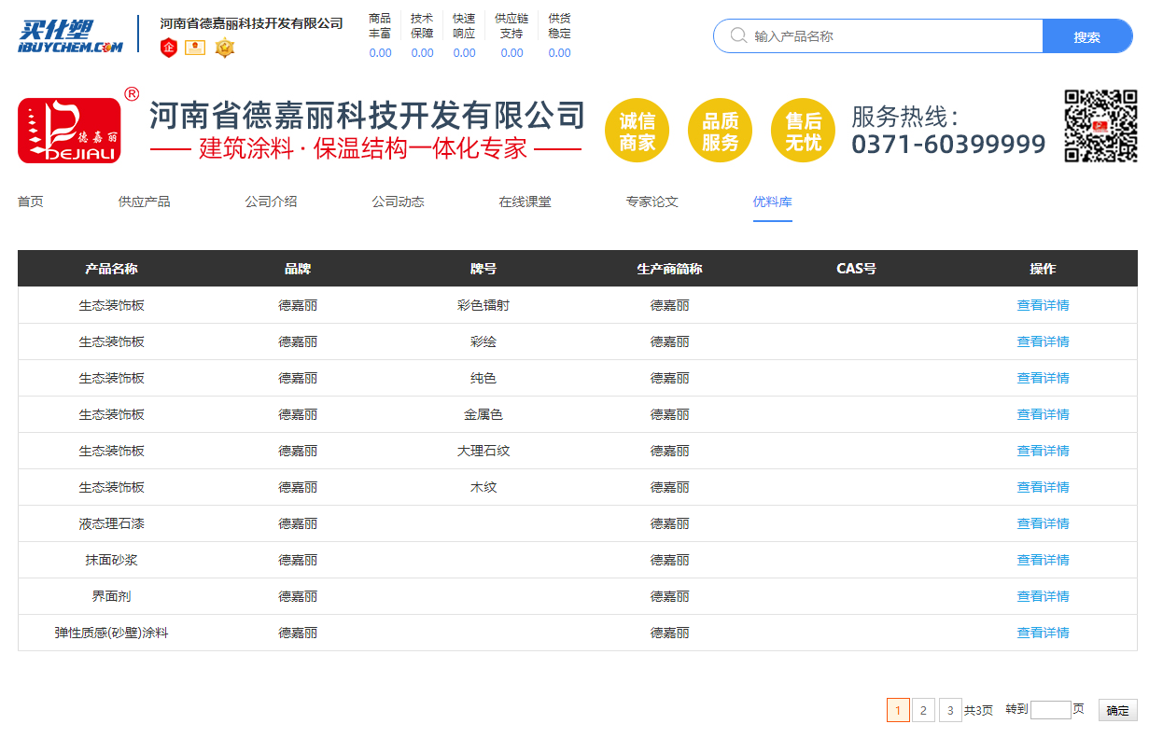
Task: Focus the 输入产品名称 search field
Action: 878,36
